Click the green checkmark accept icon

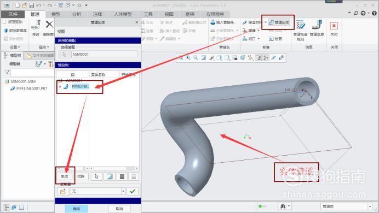click(133, 191)
